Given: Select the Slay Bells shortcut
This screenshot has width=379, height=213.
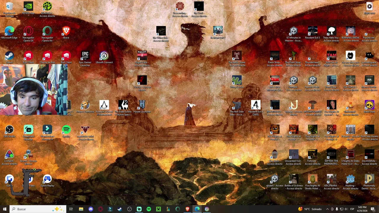Looking at the screenshot, I should 274,157.
